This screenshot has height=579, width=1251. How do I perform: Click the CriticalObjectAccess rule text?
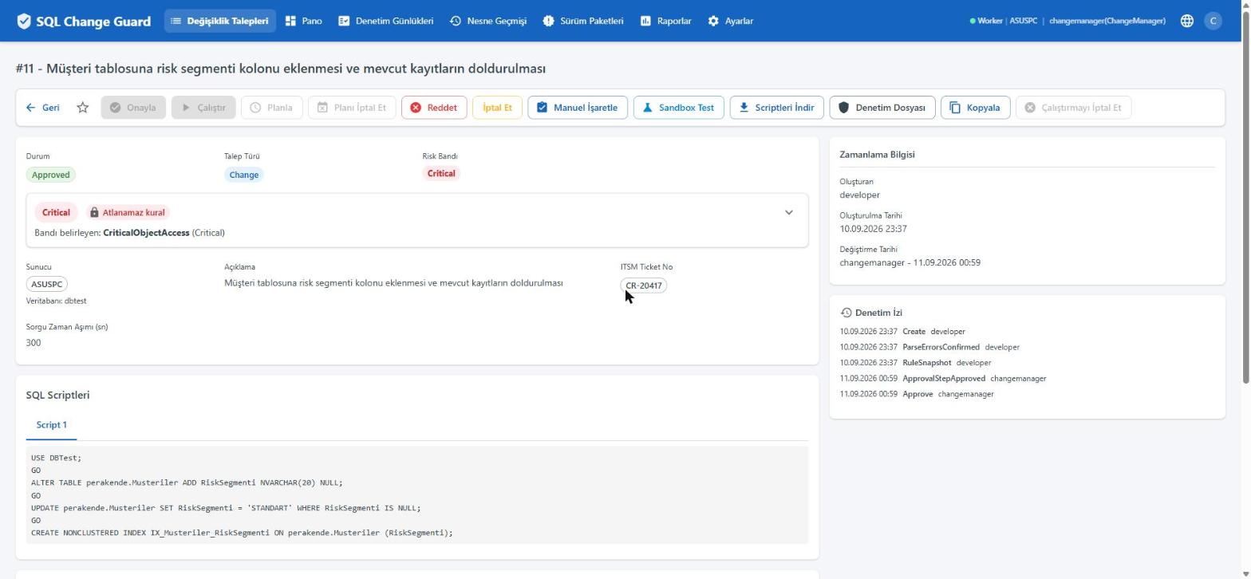[x=146, y=233]
